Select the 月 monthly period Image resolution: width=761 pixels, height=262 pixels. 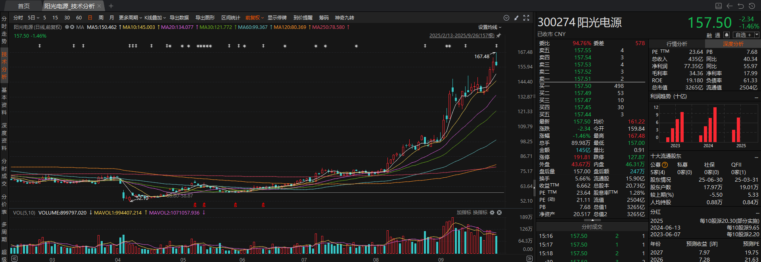click(111, 18)
